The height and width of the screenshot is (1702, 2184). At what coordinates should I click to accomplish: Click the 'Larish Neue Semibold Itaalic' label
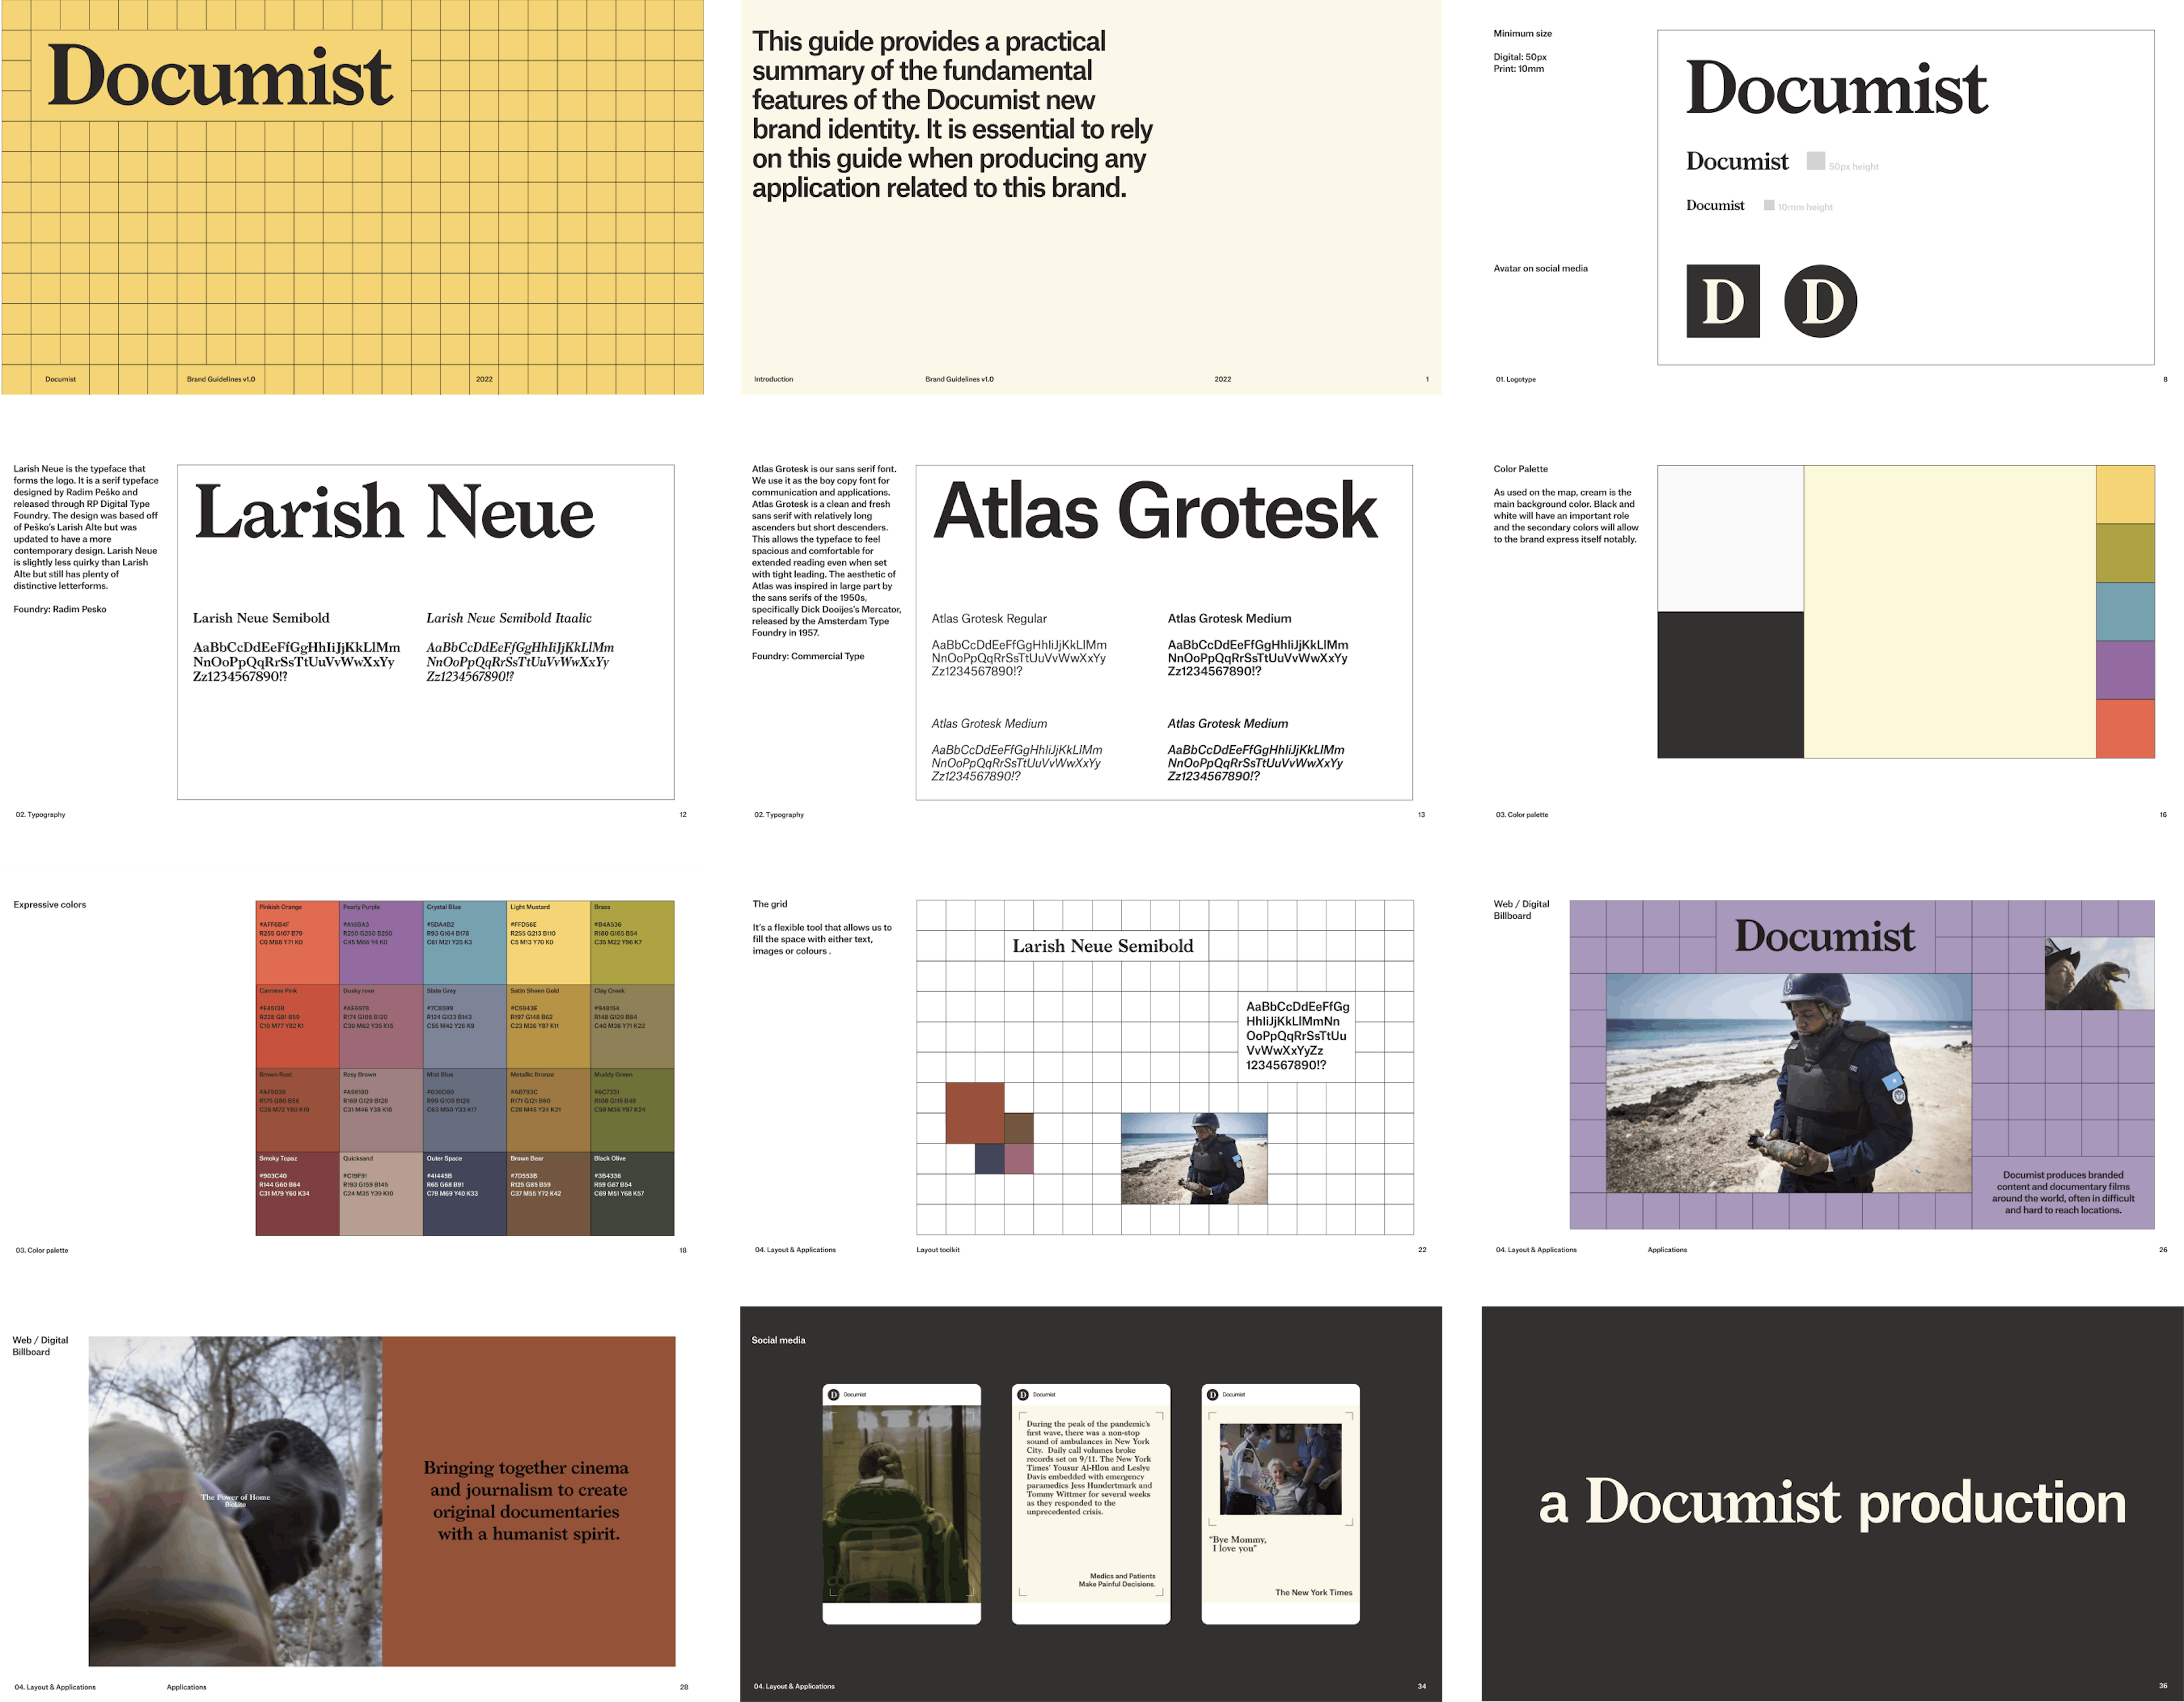(x=509, y=618)
